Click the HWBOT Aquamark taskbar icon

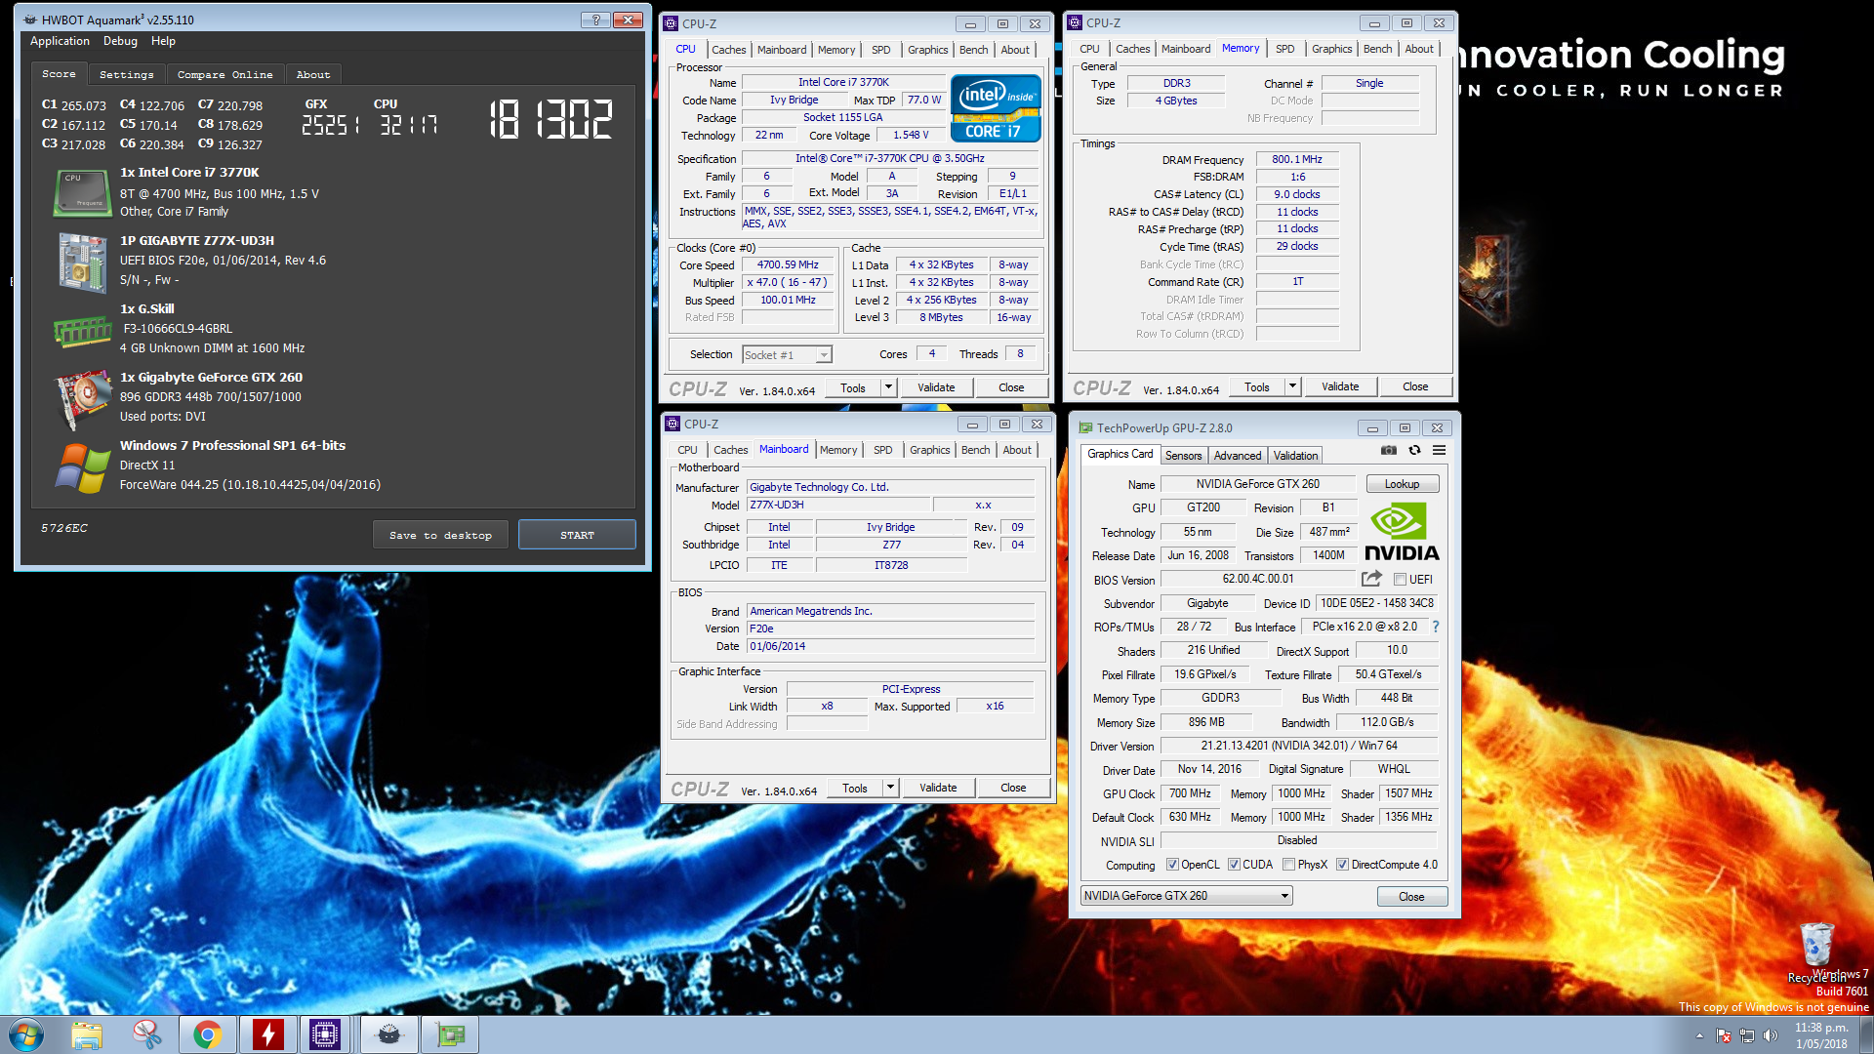(x=389, y=1034)
